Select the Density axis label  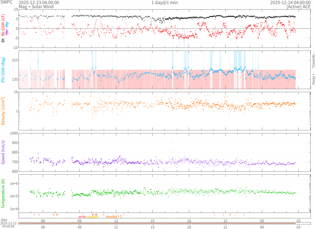(3, 111)
